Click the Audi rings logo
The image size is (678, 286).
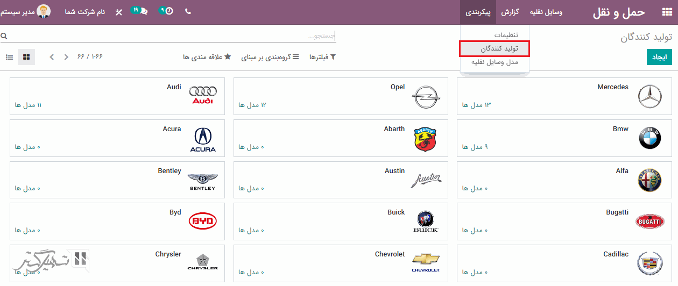point(203,95)
